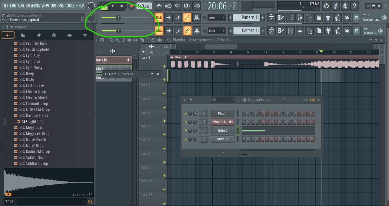Mute Track 1 using its green LED
This screenshot has width=389, height=206.
coord(164,66)
